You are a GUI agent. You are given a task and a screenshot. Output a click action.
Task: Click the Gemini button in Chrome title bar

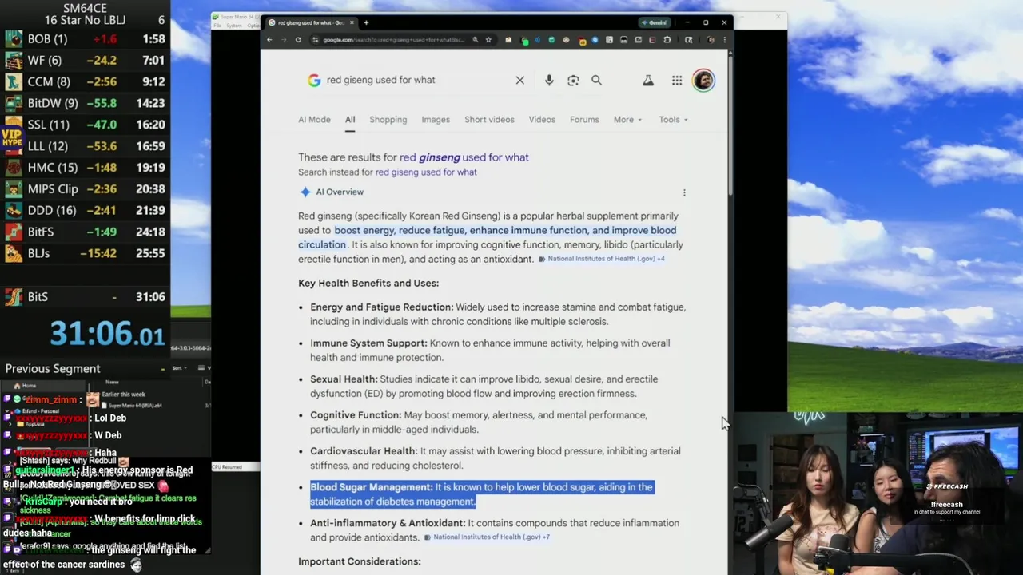(x=655, y=22)
